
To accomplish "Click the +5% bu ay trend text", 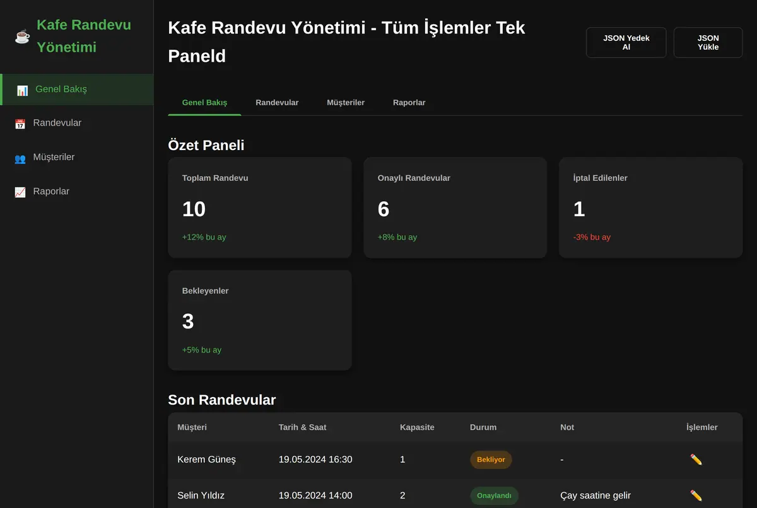I will pyautogui.click(x=202, y=350).
